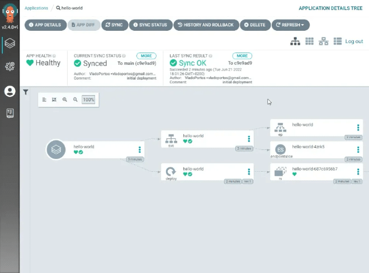Click MORE in Last Sync Result
This screenshot has height=273, width=369.
click(x=242, y=56)
